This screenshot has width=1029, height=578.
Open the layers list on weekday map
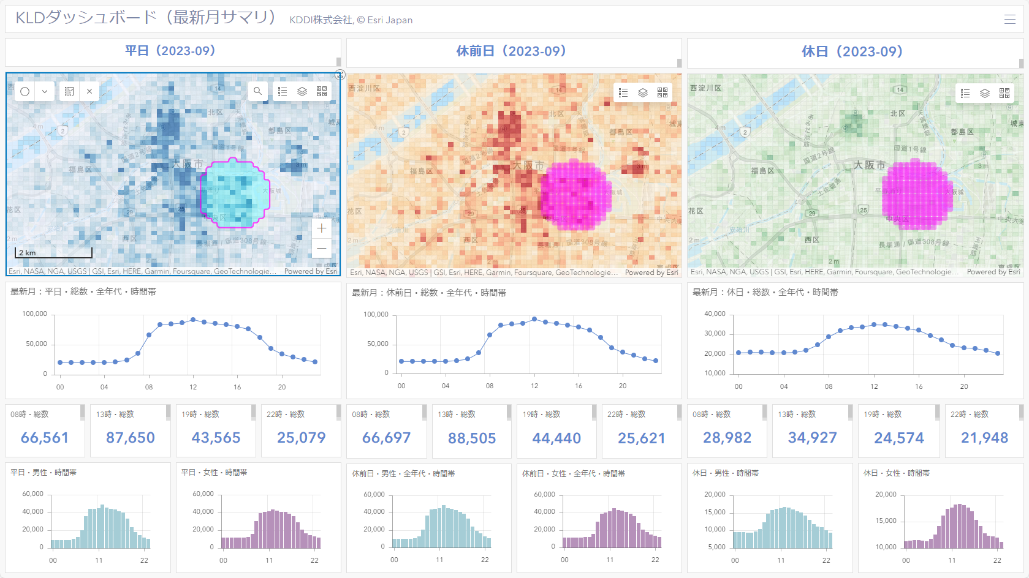pyautogui.click(x=302, y=91)
